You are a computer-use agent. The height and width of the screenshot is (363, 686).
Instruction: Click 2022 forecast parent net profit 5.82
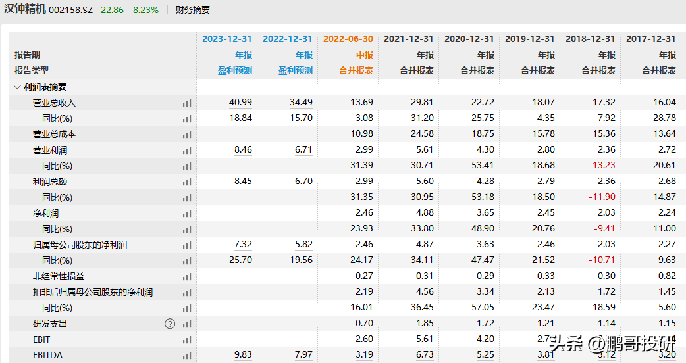click(303, 244)
